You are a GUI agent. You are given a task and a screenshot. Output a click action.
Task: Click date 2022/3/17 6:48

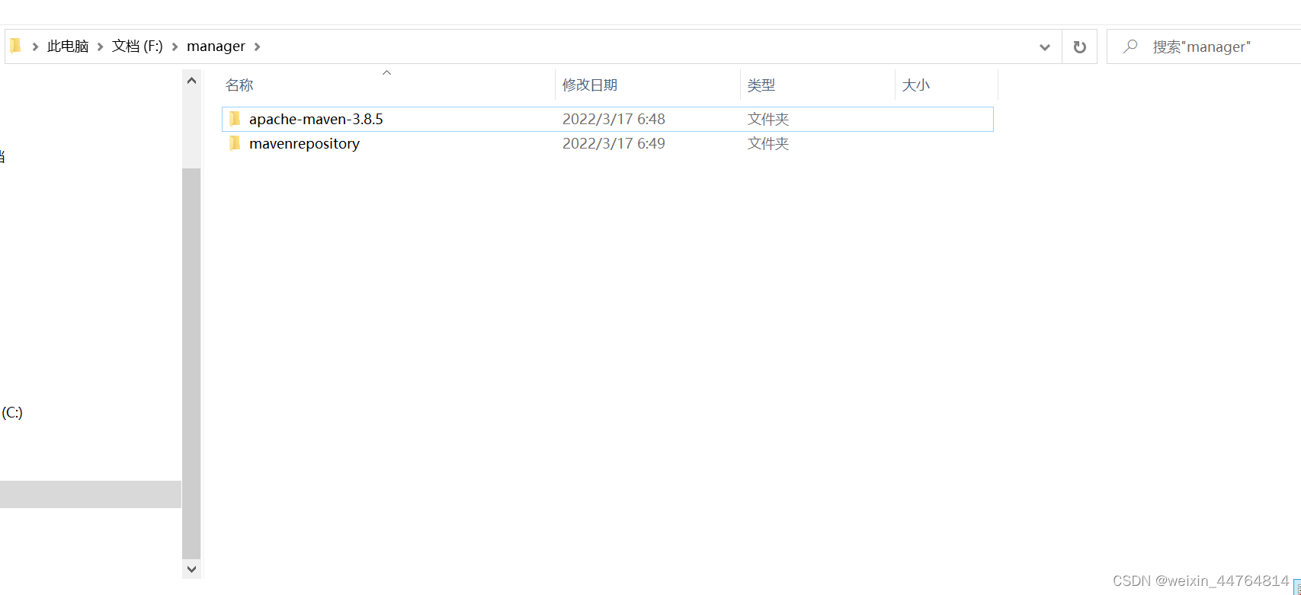(614, 119)
